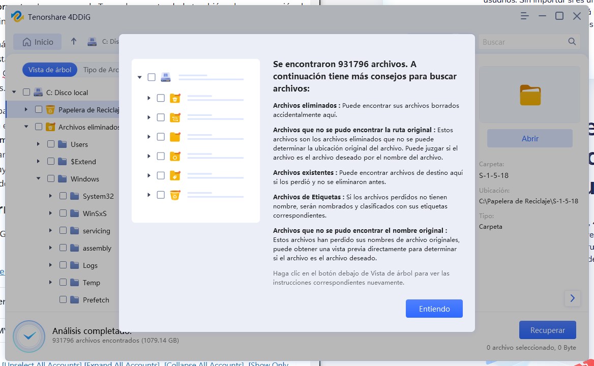Click the search magnifier icon

pyautogui.click(x=572, y=42)
